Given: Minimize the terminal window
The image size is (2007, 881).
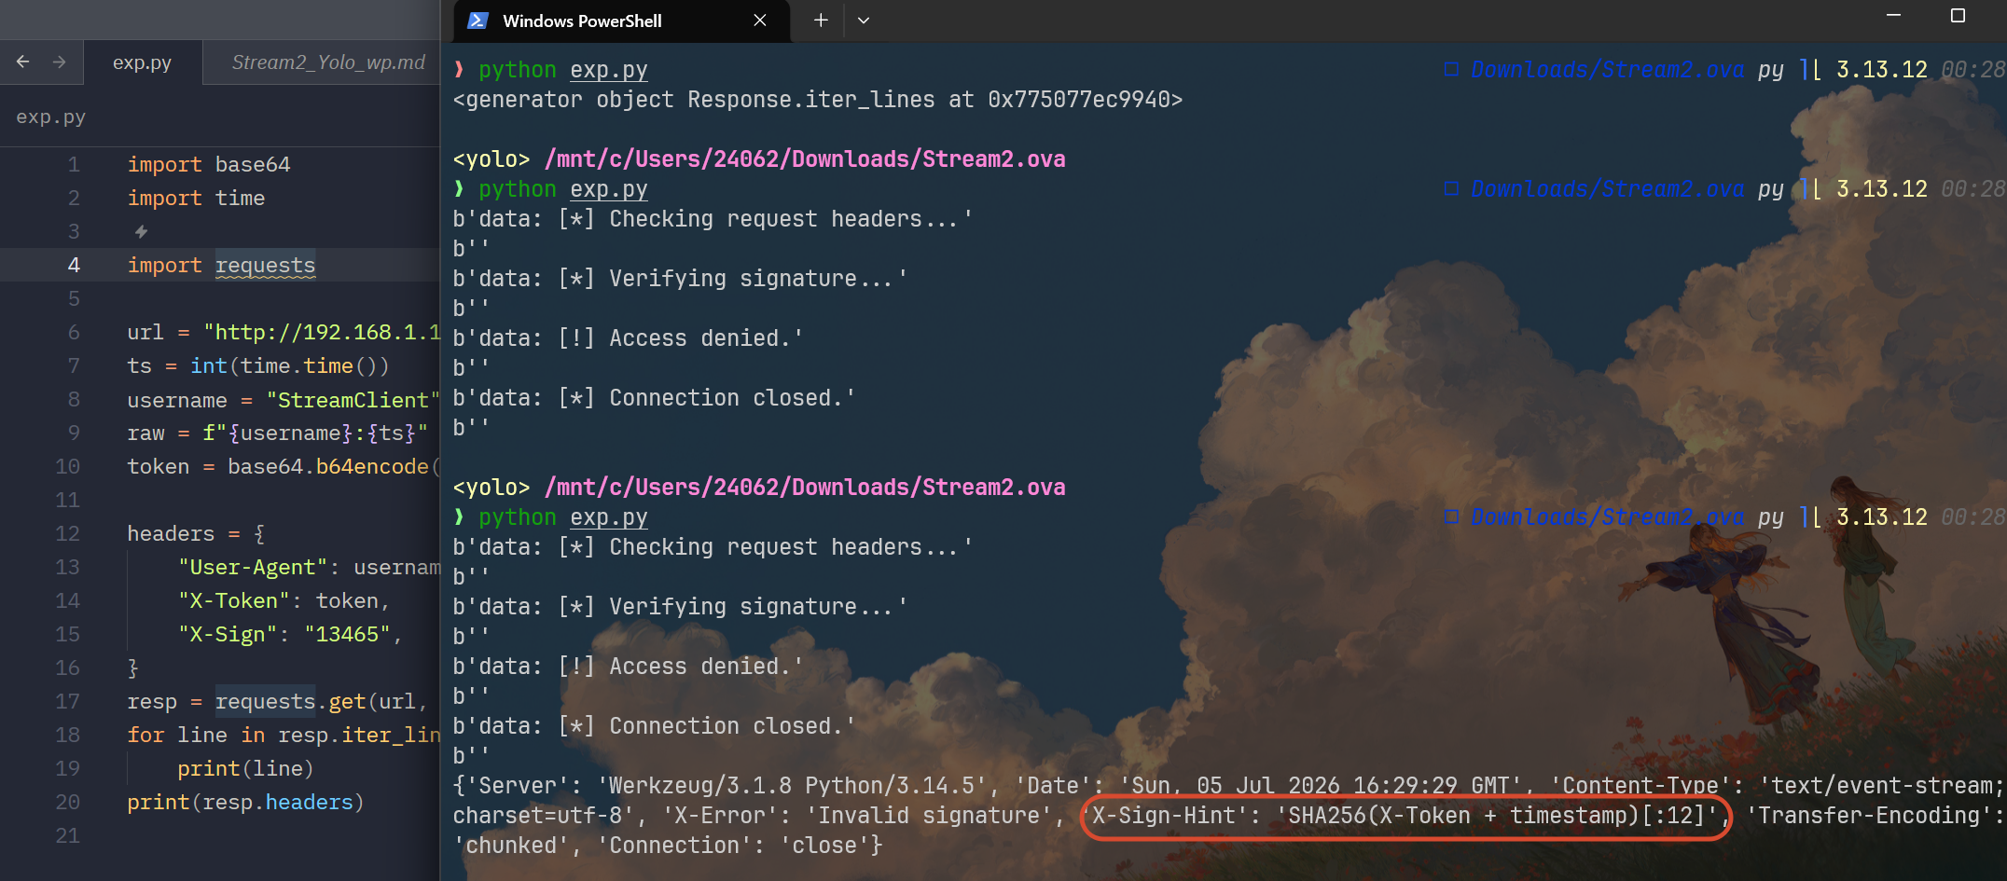Looking at the screenshot, I should pos(1893,16).
